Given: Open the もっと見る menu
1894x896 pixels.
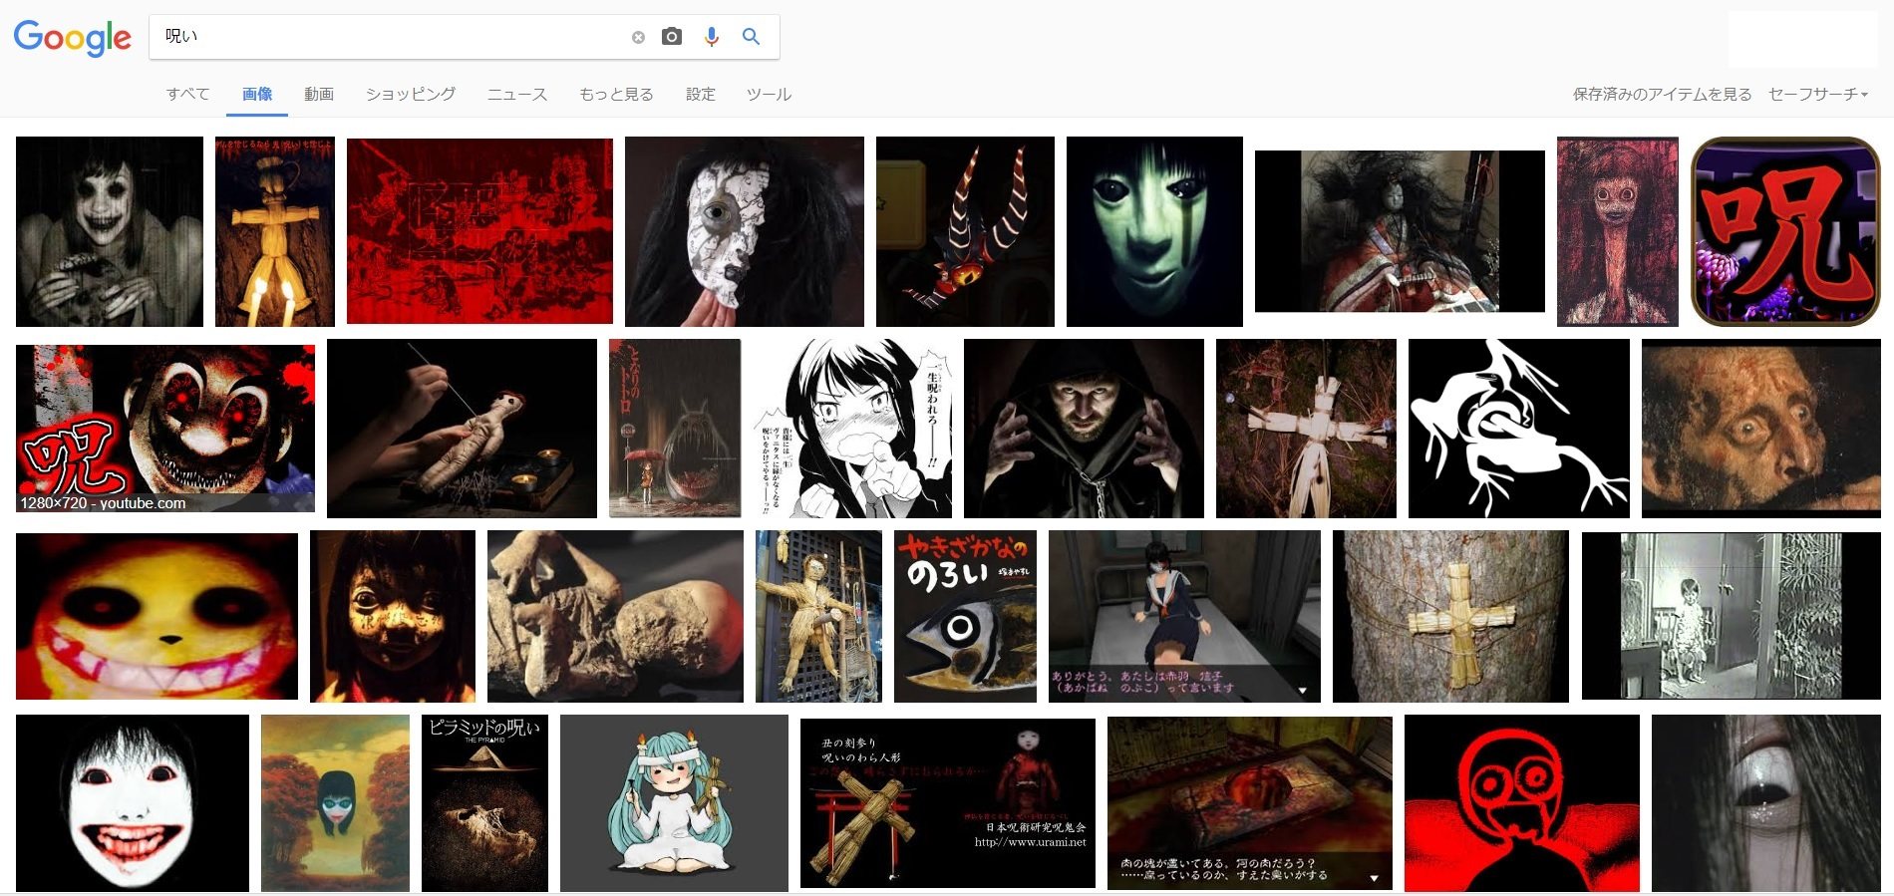Looking at the screenshot, I should (616, 94).
